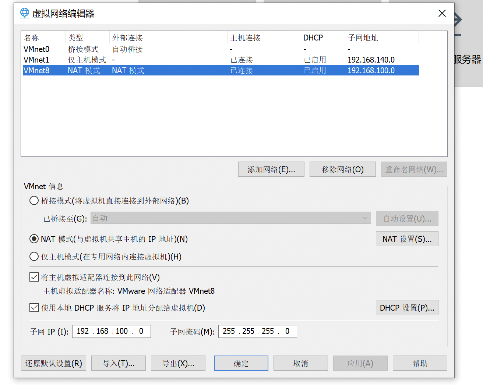Open the 已桥接至 dropdown list
Image resolution: width=483 pixels, height=385 pixels.
(x=230, y=218)
